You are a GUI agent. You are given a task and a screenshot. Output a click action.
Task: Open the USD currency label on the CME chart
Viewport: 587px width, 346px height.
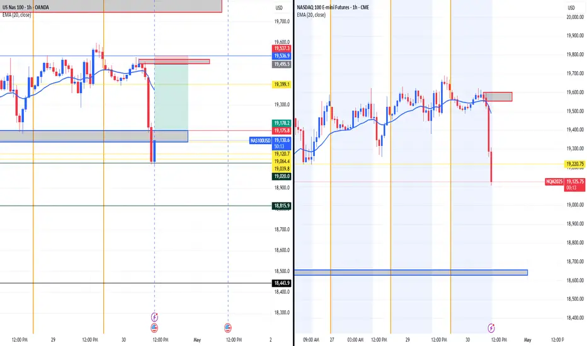(x=571, y=8)
